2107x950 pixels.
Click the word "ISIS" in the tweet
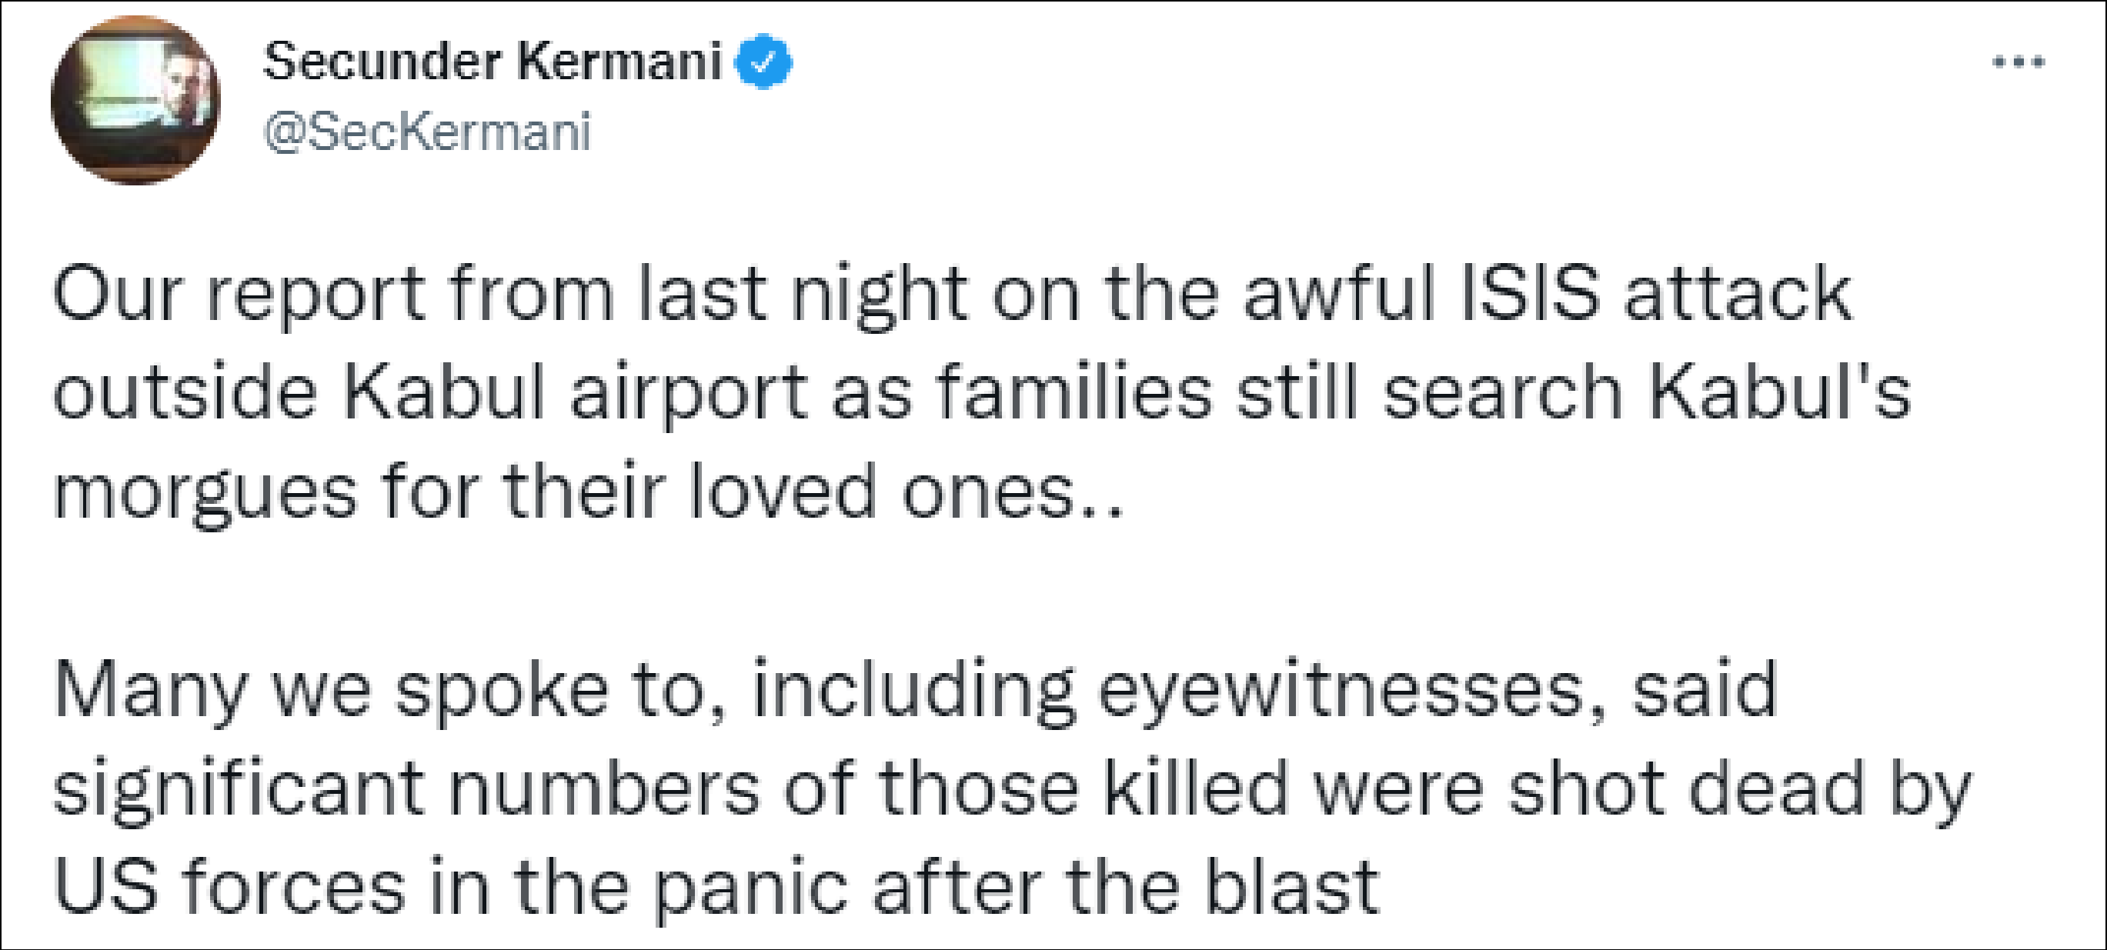point(1530,295)
